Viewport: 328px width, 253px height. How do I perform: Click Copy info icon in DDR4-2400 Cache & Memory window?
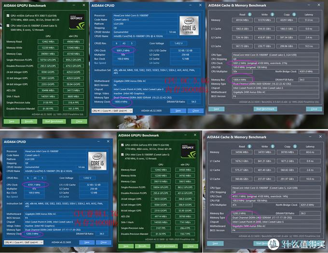(x=295, y=146)
